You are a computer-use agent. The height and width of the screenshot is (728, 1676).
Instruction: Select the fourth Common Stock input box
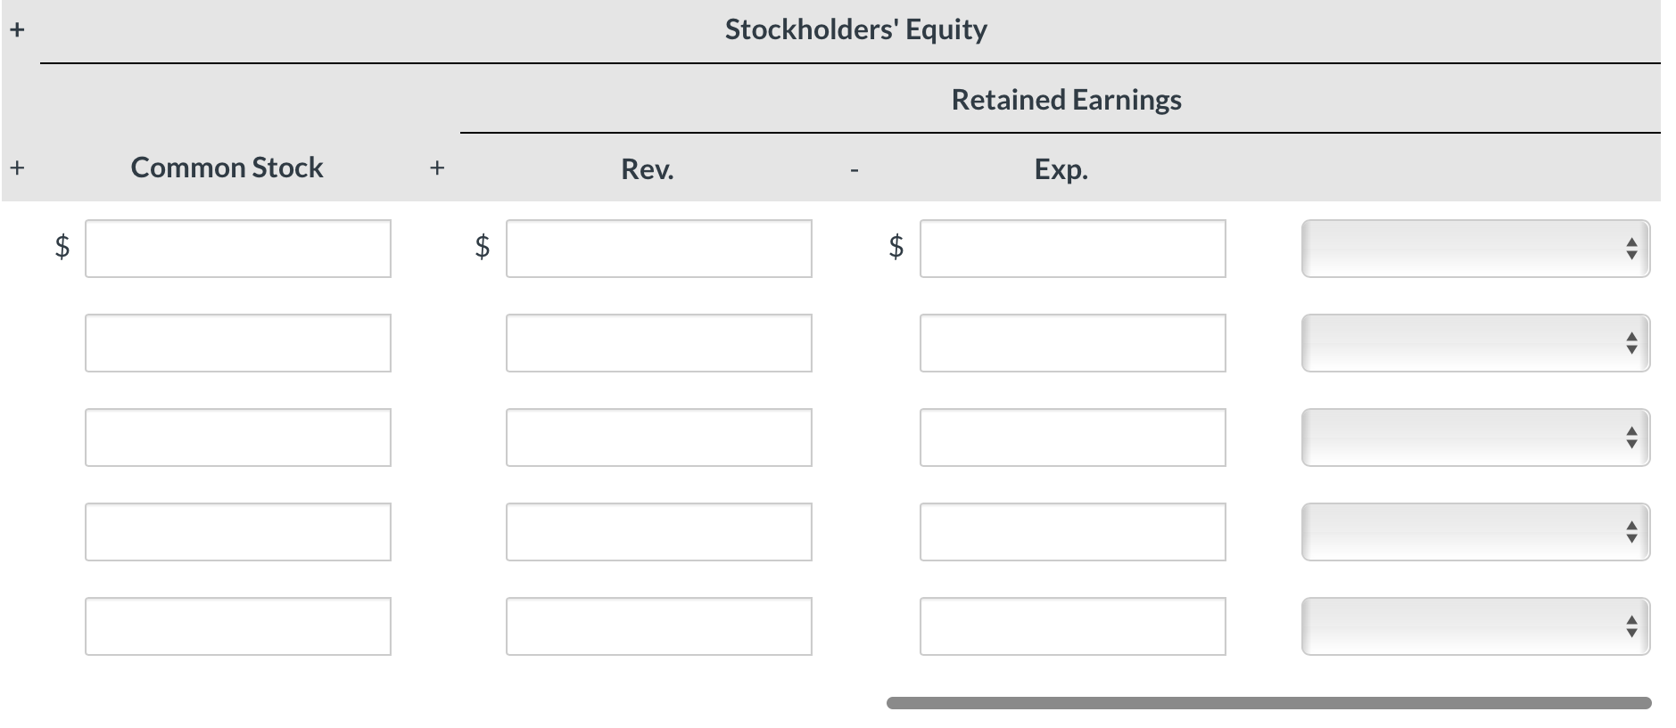click(237, 532)
